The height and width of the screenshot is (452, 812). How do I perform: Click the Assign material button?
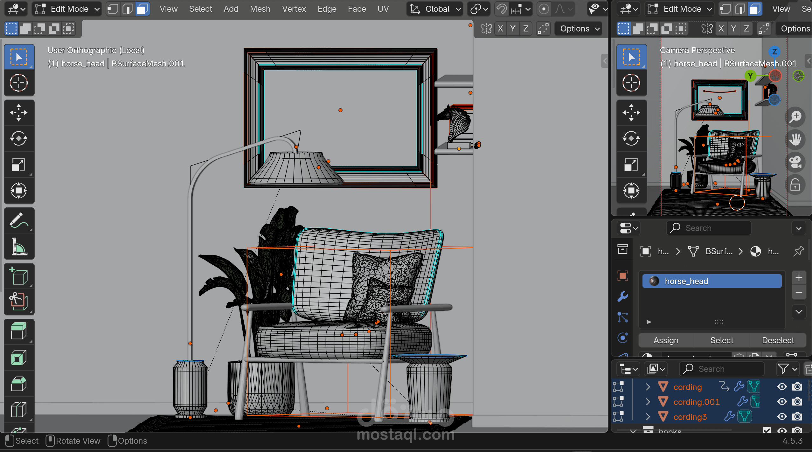[666, 340]
